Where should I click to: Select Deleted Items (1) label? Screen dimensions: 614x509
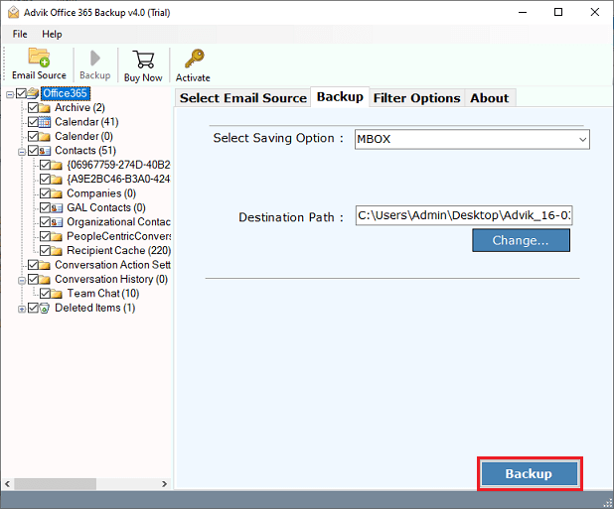94,308
